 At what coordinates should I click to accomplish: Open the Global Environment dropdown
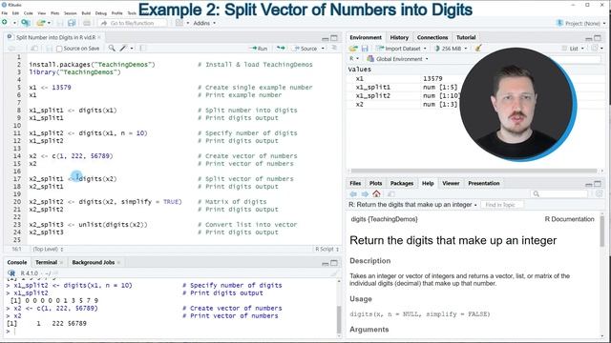pyautogui.click(x=397, y=59)
